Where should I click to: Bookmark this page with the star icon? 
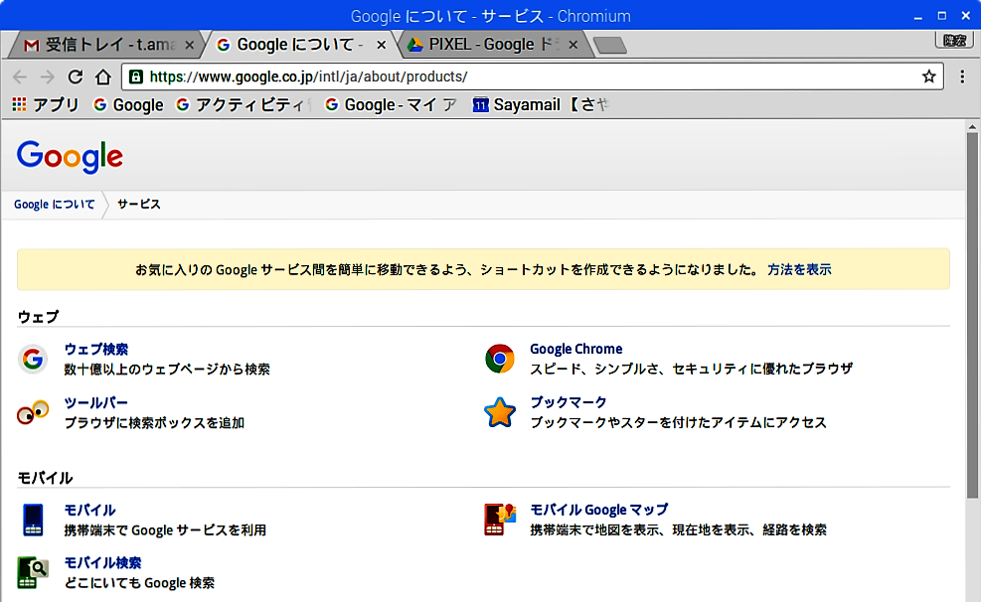928,76
